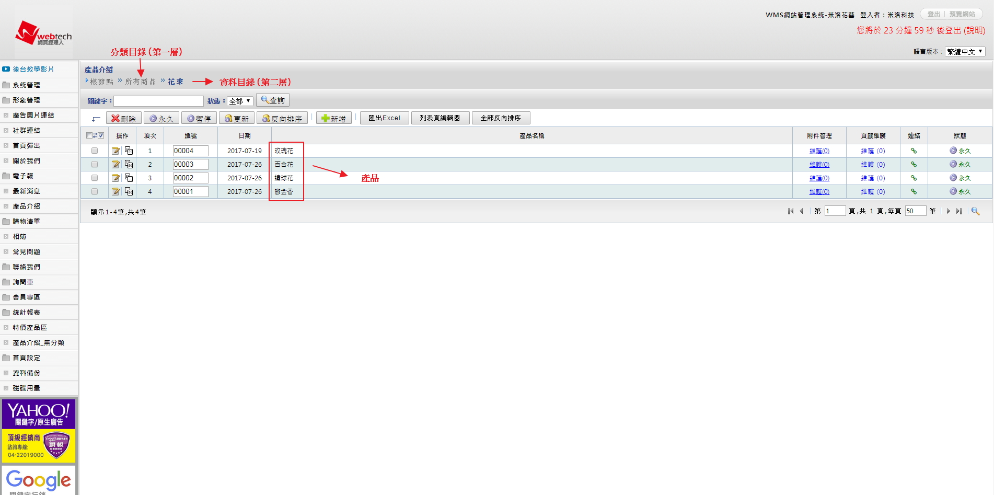Click the 新增 add button
This screenshot has width=994, height=495.
[x=333, y=119]
